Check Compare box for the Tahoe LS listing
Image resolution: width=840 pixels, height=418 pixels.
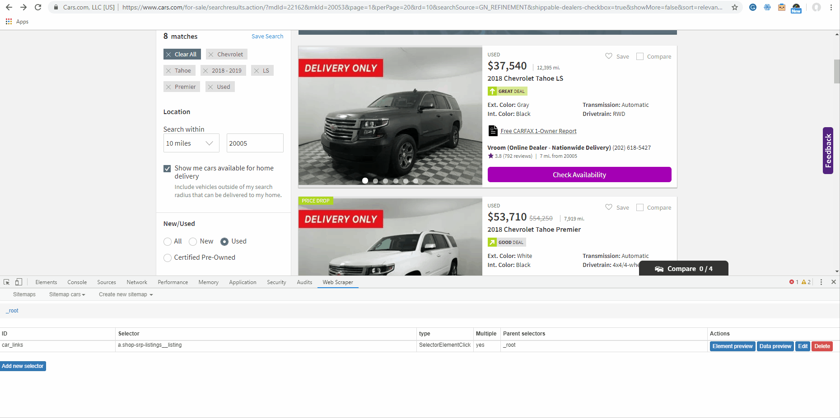click(x=640, y=56)
